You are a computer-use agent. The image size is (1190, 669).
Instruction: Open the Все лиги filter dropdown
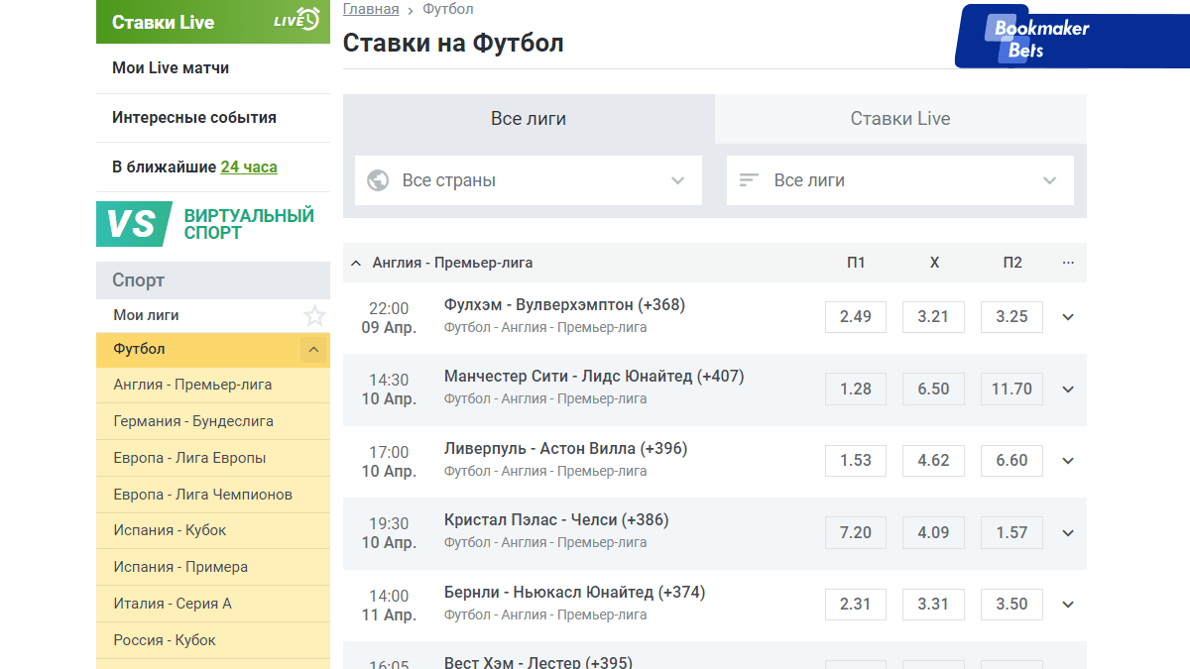pos(899,180)
